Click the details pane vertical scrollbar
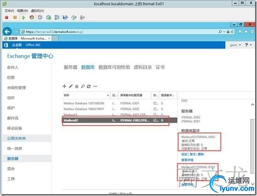The height and width of the screenshot is (196, 257). [252, 146]
